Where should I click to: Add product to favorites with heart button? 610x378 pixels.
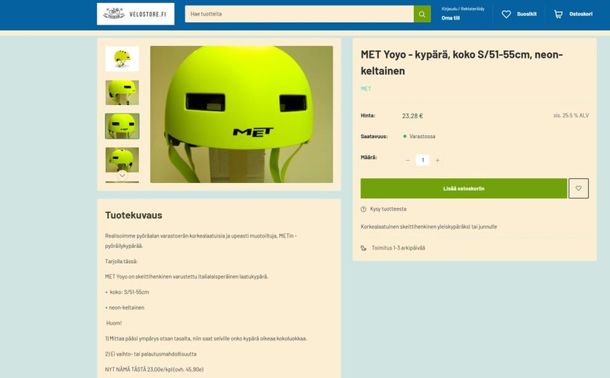578,188
